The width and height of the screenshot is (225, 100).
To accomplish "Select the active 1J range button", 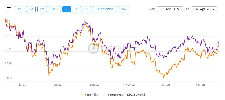I will pyautogui.click(x=66, y=9).
